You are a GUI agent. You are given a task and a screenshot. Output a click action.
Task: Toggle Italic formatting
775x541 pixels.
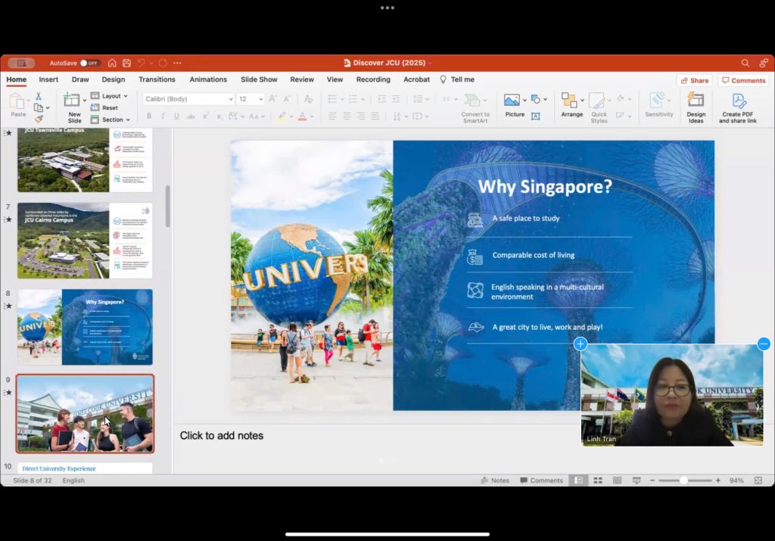[x=163, y=116]
